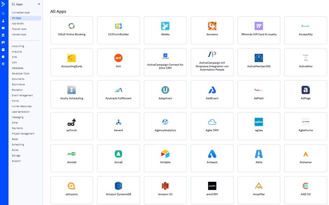The width and height of the screenshot is (329, 205).
Task: Select the Lead Generation category
Action: click(x=21, y=112)
